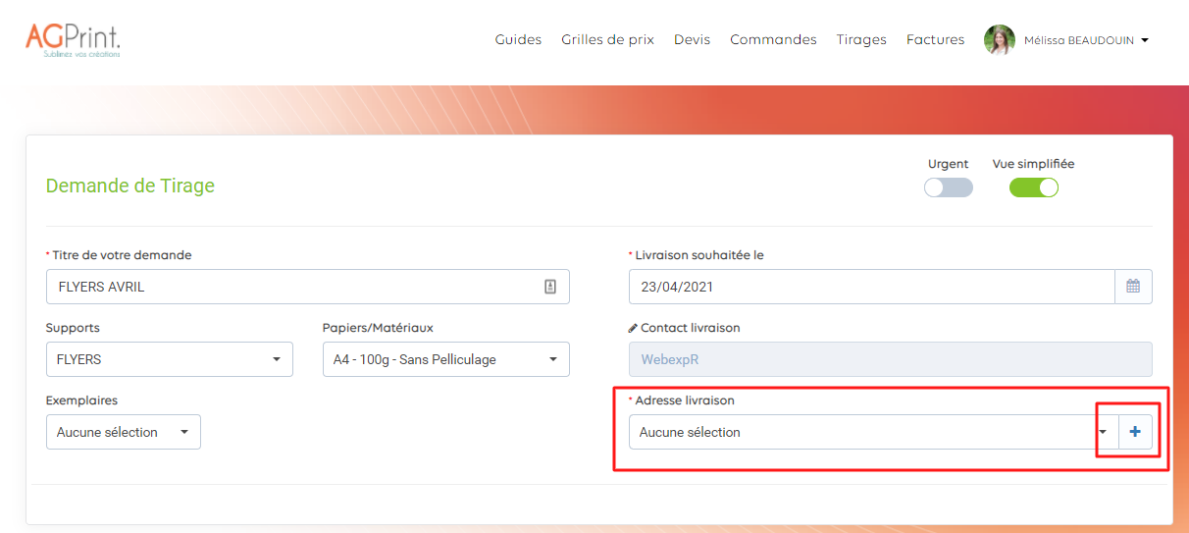Click the plus icon to add delivery address
The width and height of the screenshot is (1189, 533).
click(x=1135, y=432)
